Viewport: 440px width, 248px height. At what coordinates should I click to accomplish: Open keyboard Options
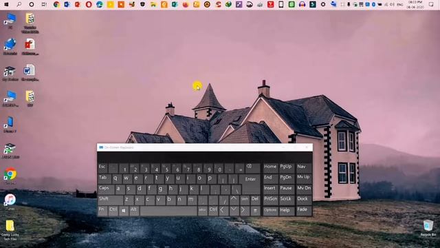270,211
